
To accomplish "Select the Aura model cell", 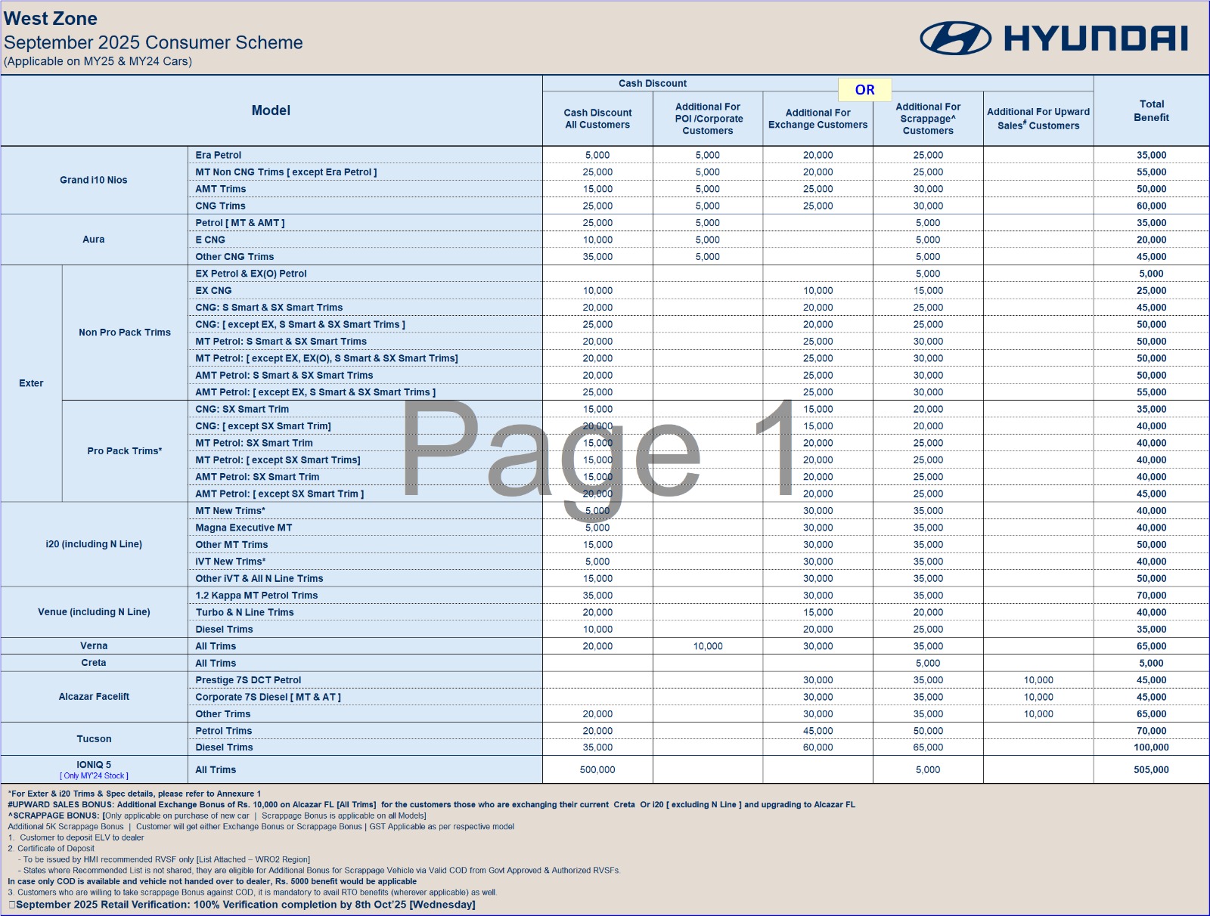I will pyautogui.click(x=94, y=240).
